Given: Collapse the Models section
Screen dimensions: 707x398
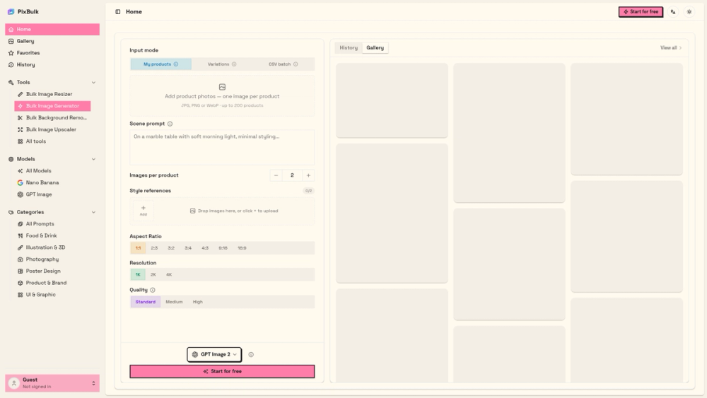Looking at the screenshot, I should tap(93, 159).
